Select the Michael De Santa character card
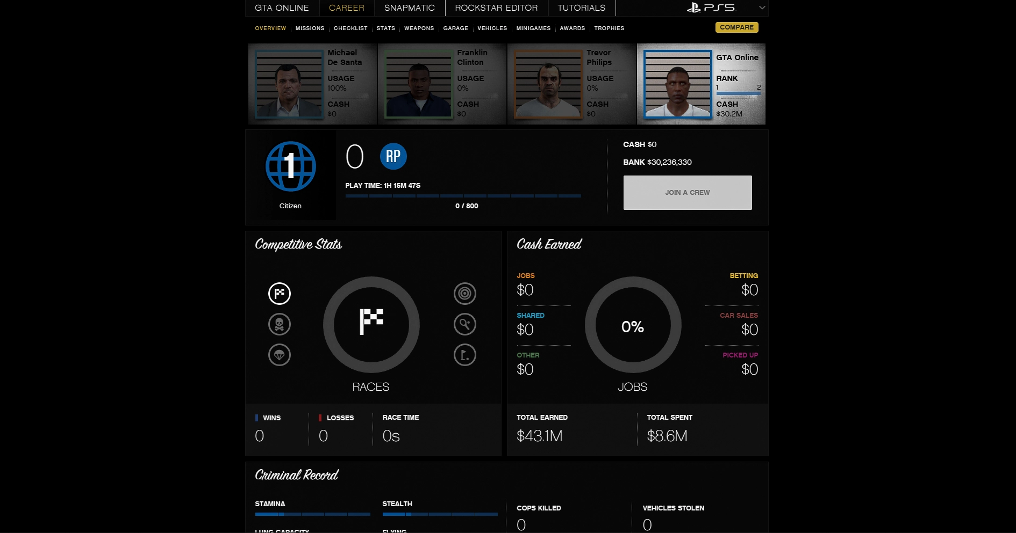The width and height of the screenshot is (1016, 533). click(313, 84)
